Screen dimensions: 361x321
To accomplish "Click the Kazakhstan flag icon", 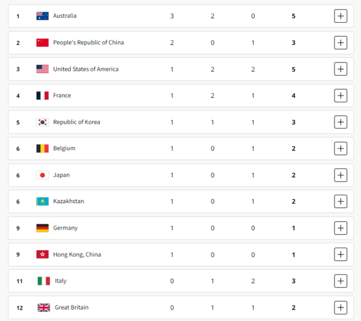I will coord(42,201).
